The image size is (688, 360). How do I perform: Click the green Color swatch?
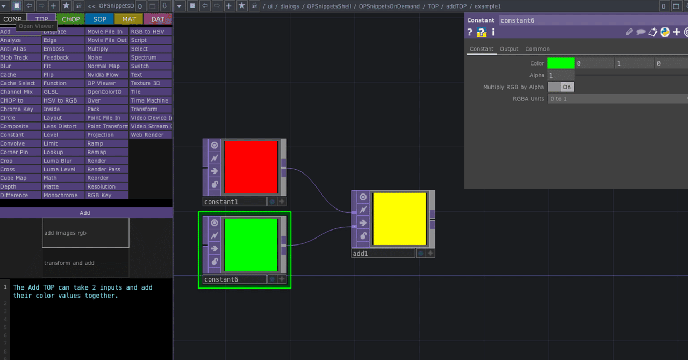561,63
